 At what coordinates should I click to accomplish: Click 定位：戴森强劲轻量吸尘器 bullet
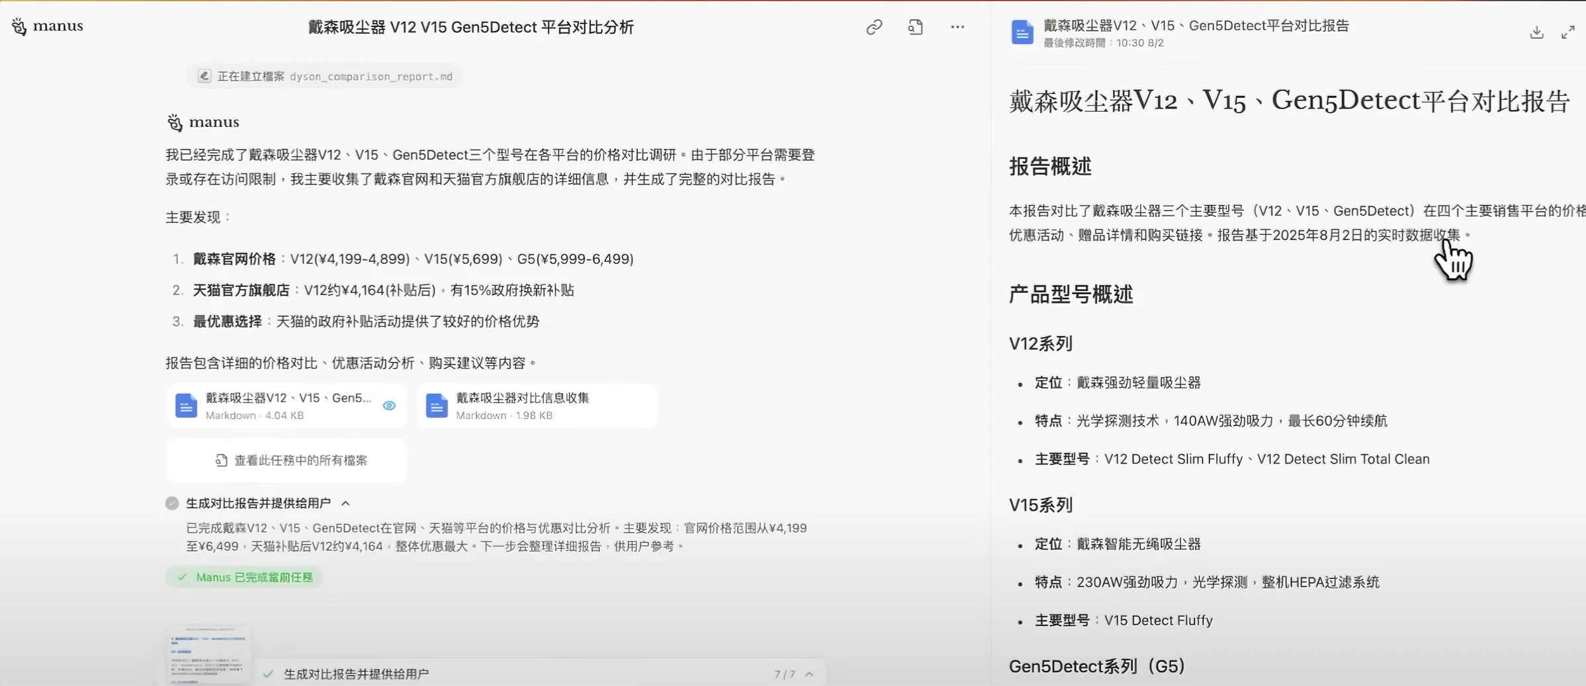1118,382
